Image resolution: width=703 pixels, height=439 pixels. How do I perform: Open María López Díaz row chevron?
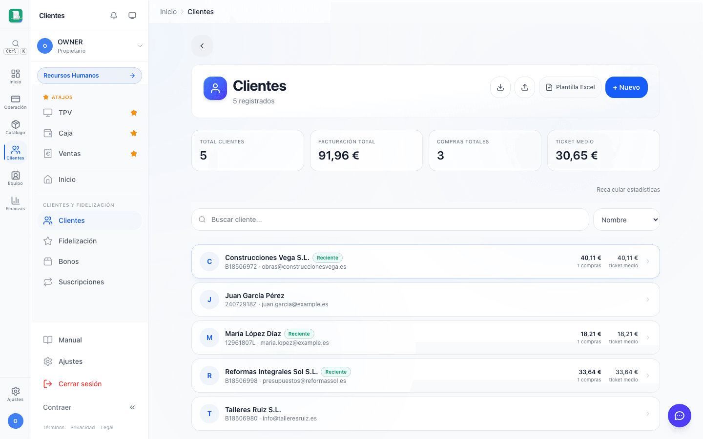point(648,338)
